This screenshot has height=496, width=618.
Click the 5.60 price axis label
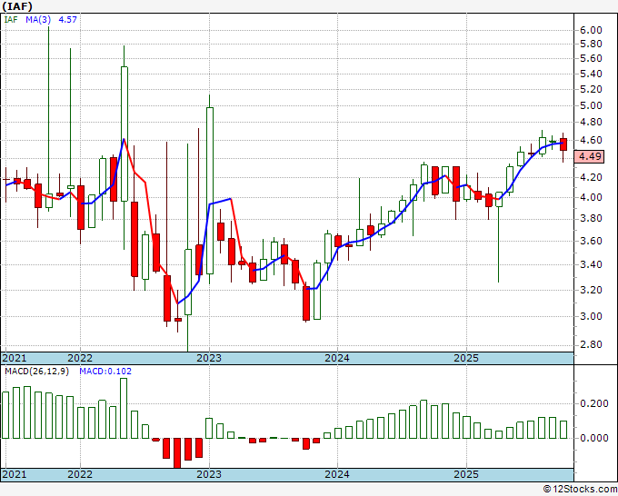591,58
